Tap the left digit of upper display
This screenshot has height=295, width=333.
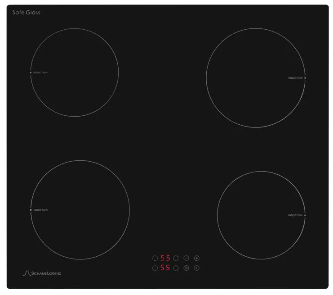163,258
